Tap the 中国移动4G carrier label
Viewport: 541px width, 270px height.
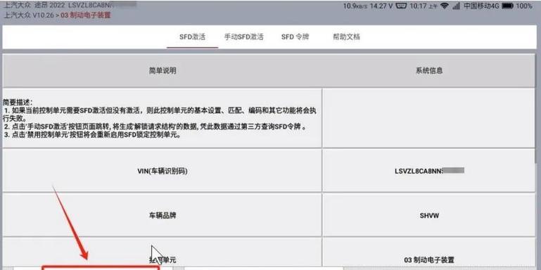click(481, 6)
